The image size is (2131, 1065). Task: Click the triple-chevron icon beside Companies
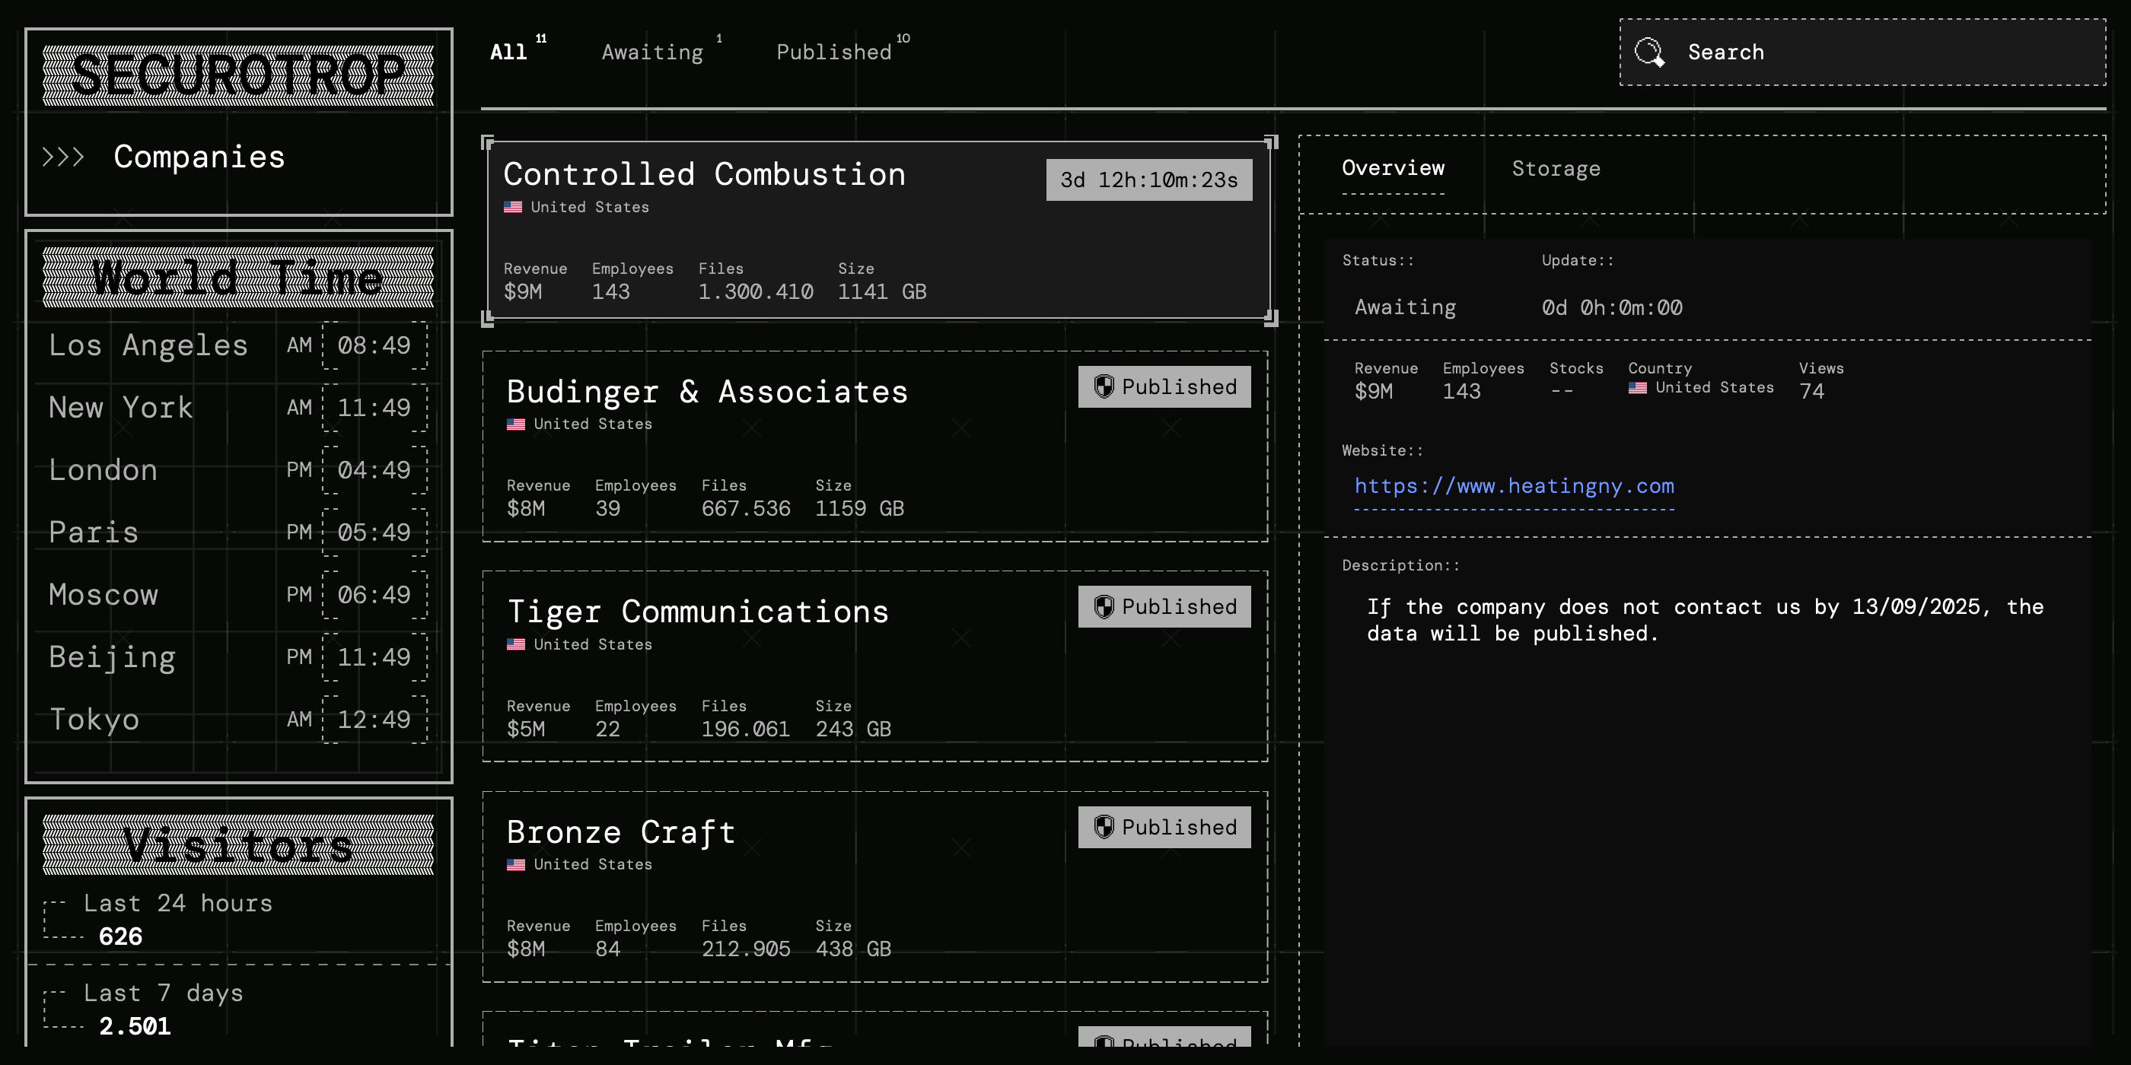tap(64, 157)
